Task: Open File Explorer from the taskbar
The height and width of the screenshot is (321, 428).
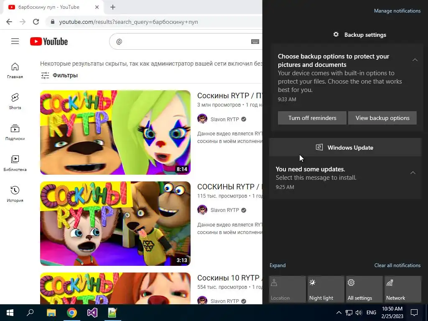Action: click(x=51, y=313)
